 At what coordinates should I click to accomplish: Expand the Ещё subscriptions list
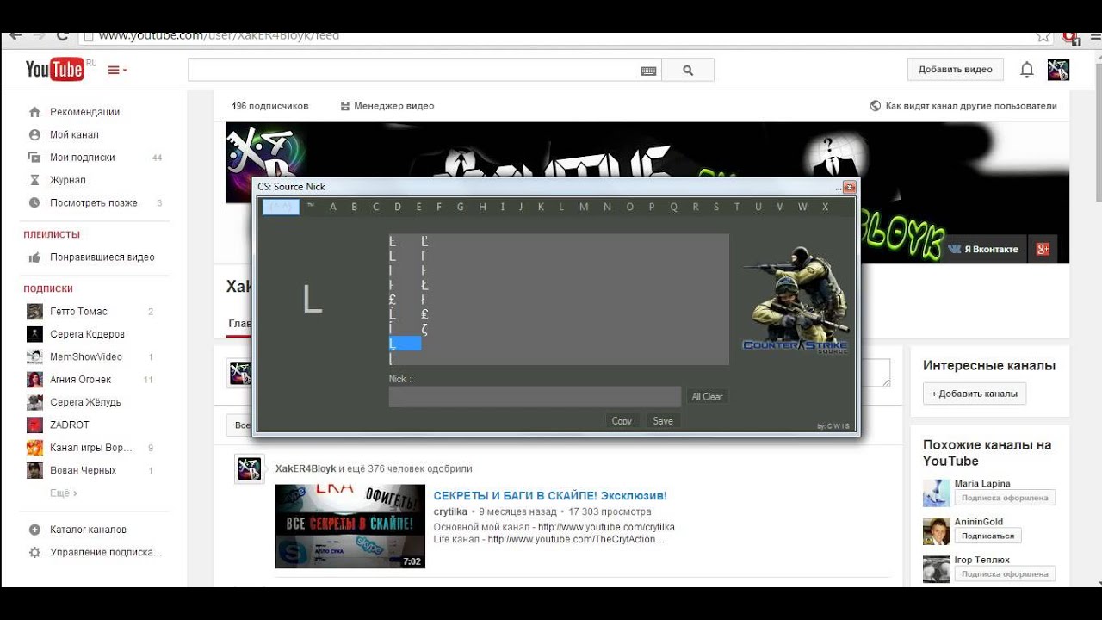(63, 493)
